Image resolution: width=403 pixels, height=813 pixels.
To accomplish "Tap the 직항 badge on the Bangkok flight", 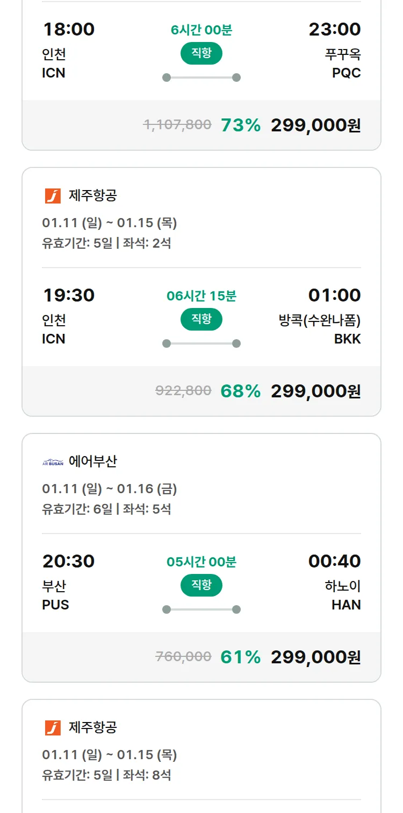I will (201, 319).
